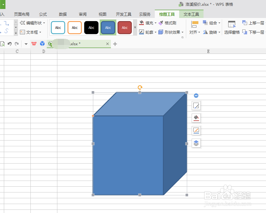Open the quick access customize dropdown
The image size is (266, 213).
26,44
